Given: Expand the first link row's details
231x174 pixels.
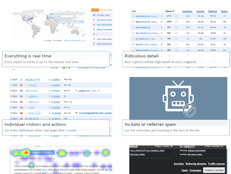Looking at the screenshot, I should (161, 17).
